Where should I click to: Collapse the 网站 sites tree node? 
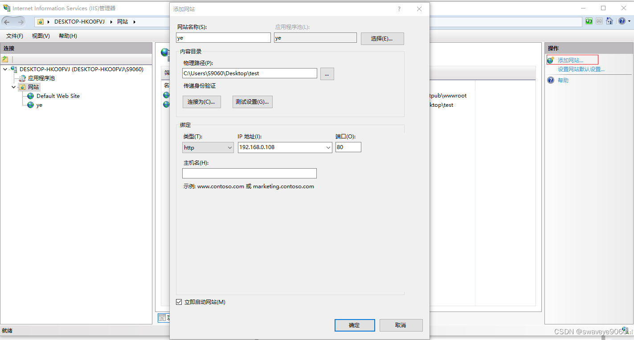13,87
